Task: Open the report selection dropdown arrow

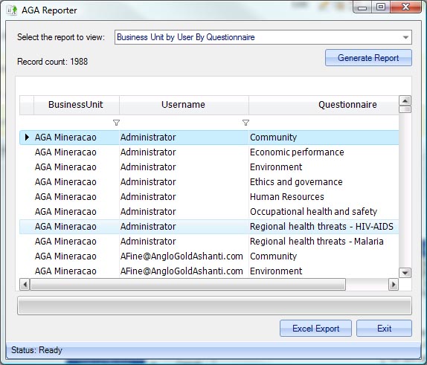Action: (x=405, y=37)
